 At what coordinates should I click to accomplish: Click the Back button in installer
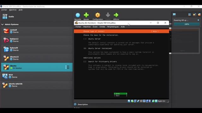pos(121,95)
